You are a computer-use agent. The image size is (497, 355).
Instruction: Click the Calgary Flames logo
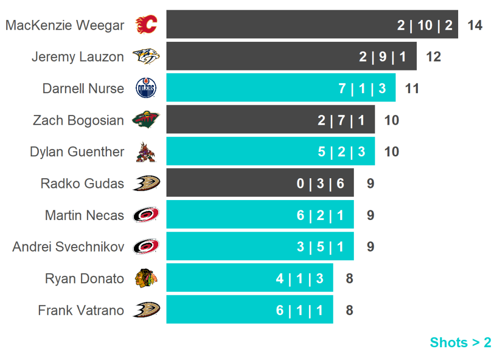(146, 24)
